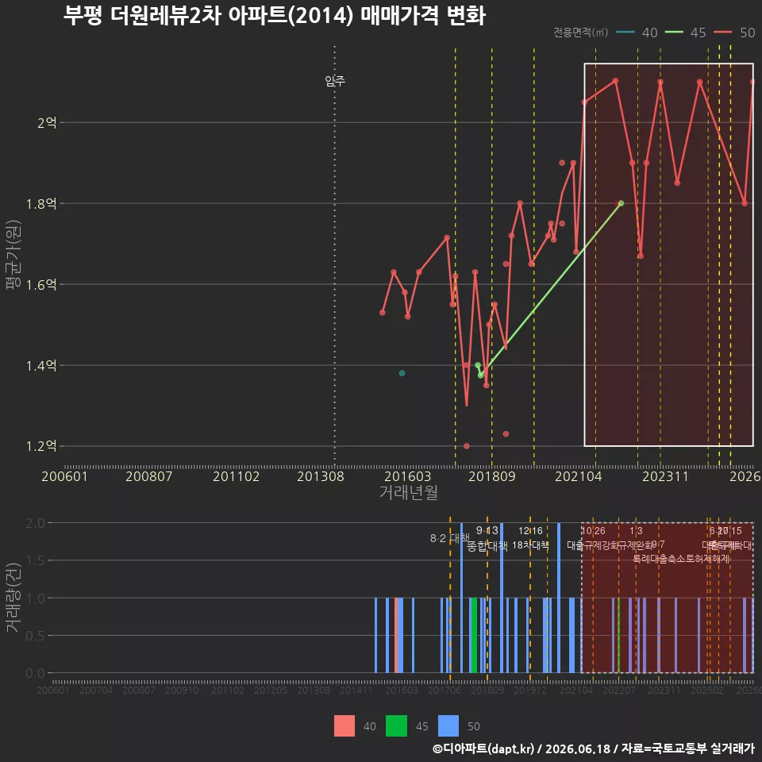762x762 pixels.
Task: Click the 1.2억 y-axis label
Action: pos(41,446)
